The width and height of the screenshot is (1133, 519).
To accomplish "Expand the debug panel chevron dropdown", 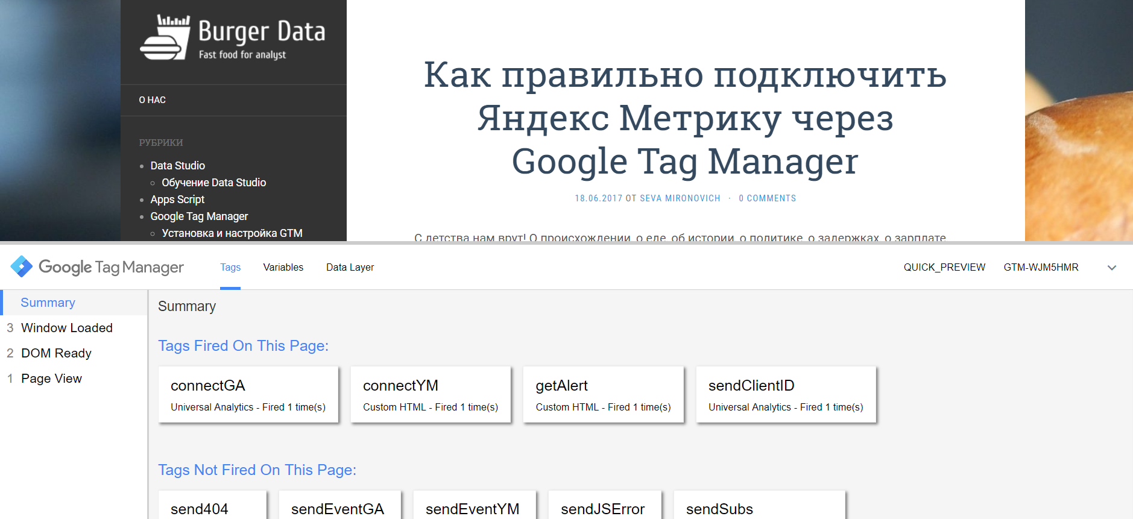I will [1112, 268].
